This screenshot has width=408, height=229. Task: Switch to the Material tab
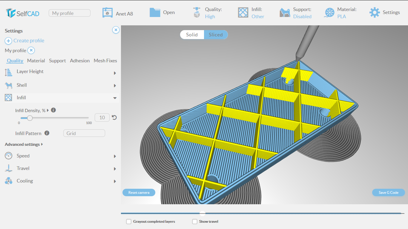tap(36, 61)
